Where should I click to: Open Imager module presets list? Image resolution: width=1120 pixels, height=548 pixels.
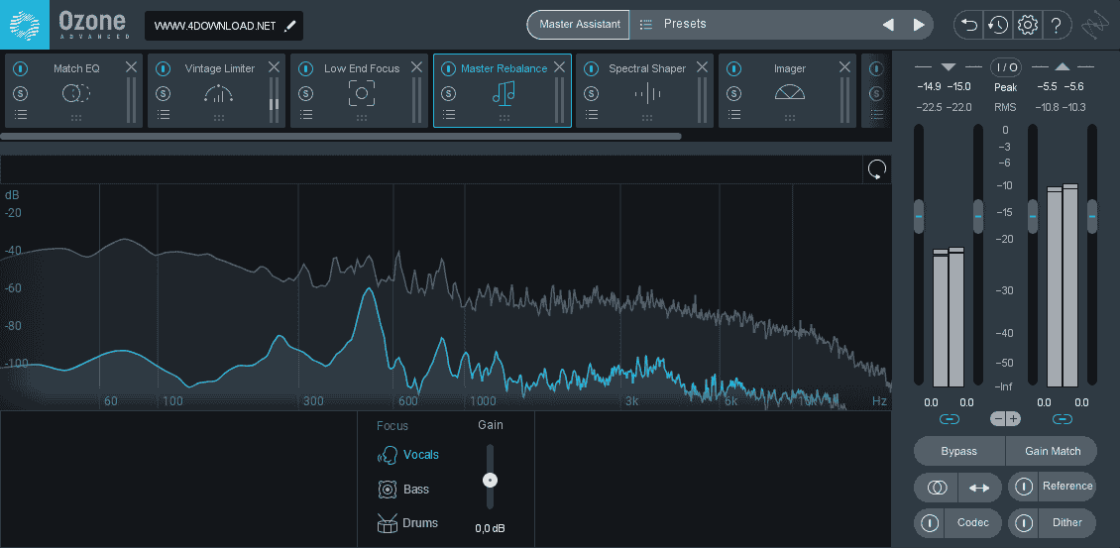coord(734,114)
